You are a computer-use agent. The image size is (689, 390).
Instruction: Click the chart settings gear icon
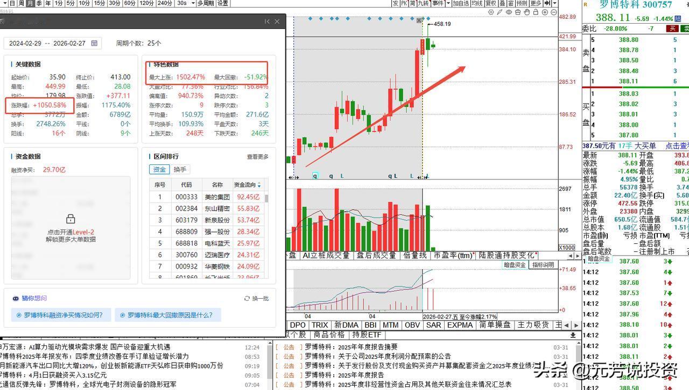(490, 12)
